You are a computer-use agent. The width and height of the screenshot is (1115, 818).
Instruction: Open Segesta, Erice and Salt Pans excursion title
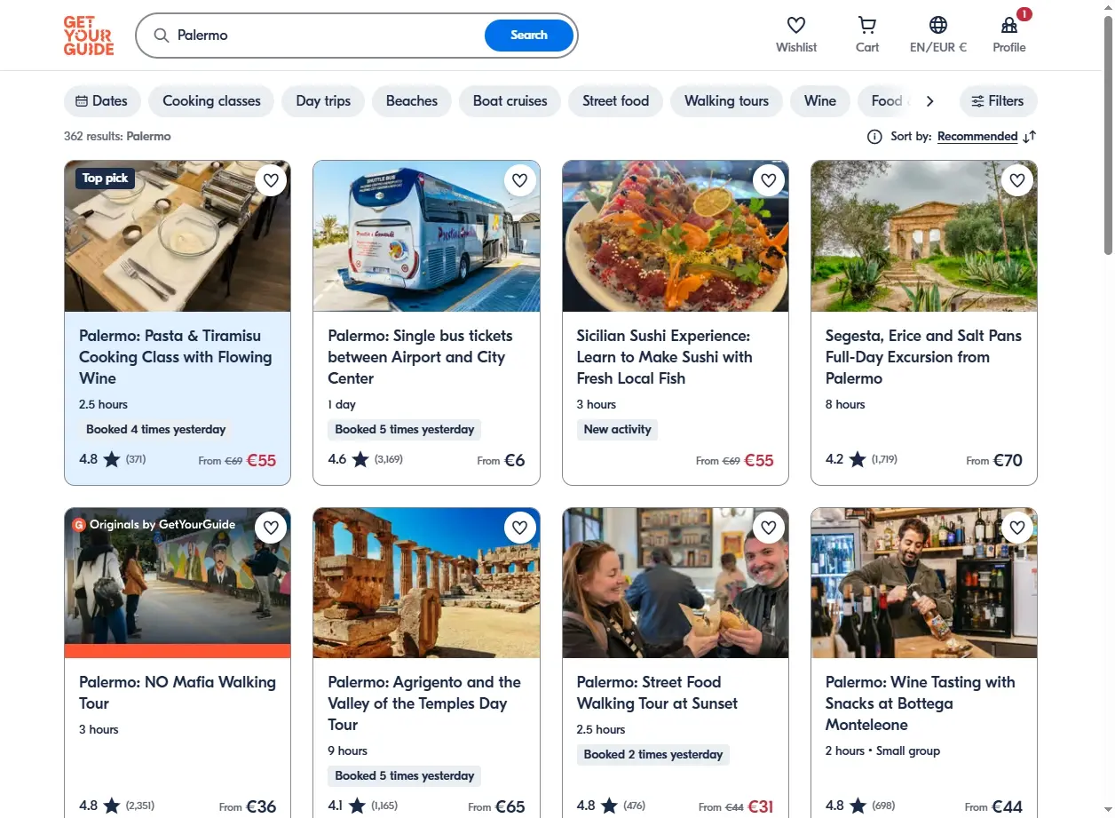click(x=923, y=357)
